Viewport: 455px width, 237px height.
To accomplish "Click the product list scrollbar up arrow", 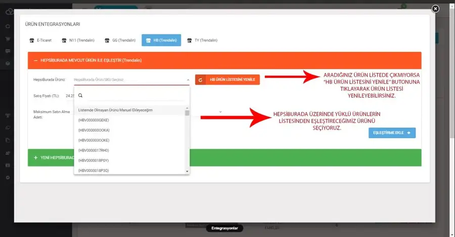I will pyautogui.click(x=187, y=108).
